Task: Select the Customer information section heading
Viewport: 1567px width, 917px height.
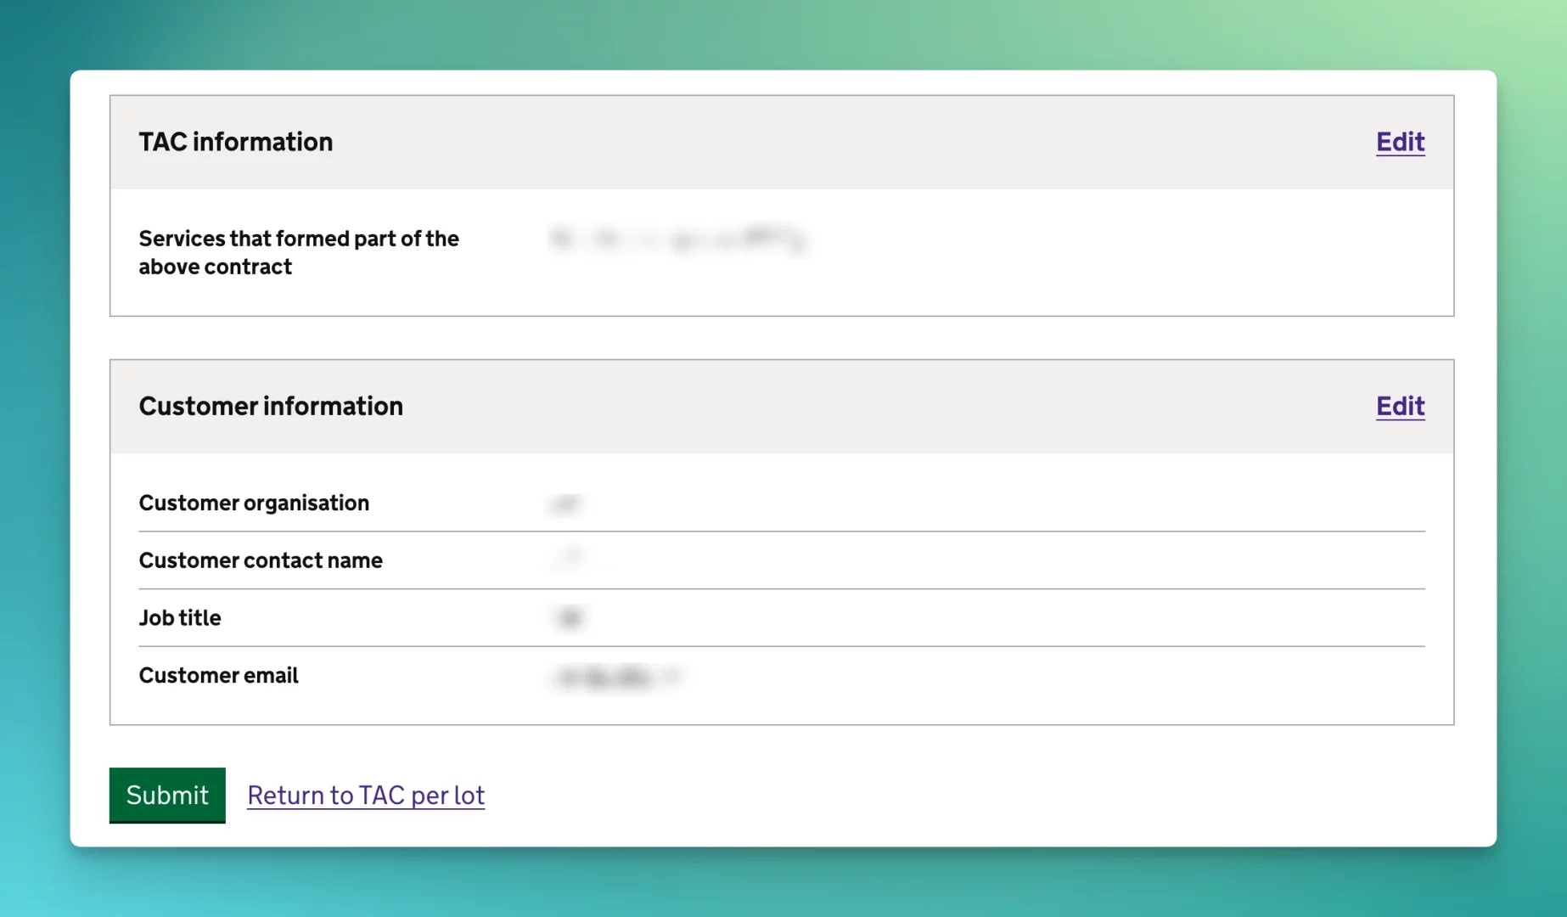Action: point(272,406)
